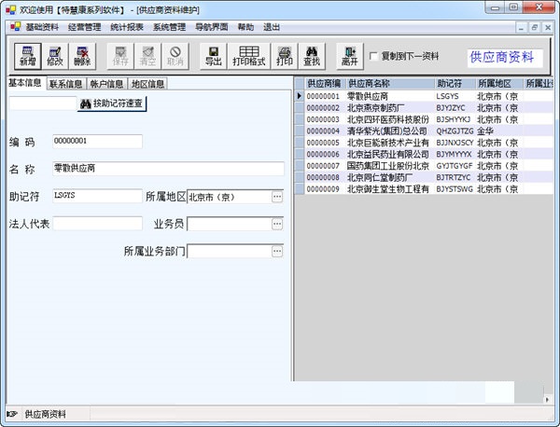Open the 导航界面 menu
Image resolution: width=560 pixels, height=427 pixels.
point(212,27)
